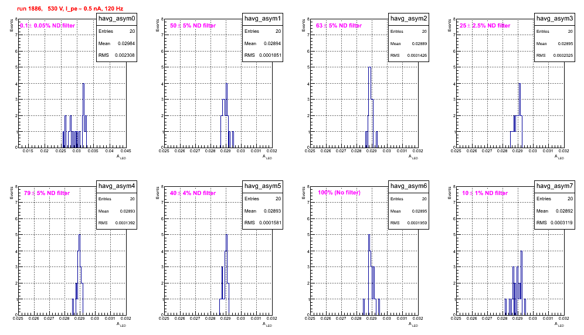The width and height of the screenshot is (584, 335).
Task: Select the '79± 5% ND filter' label
Action: tap(47, 193)
